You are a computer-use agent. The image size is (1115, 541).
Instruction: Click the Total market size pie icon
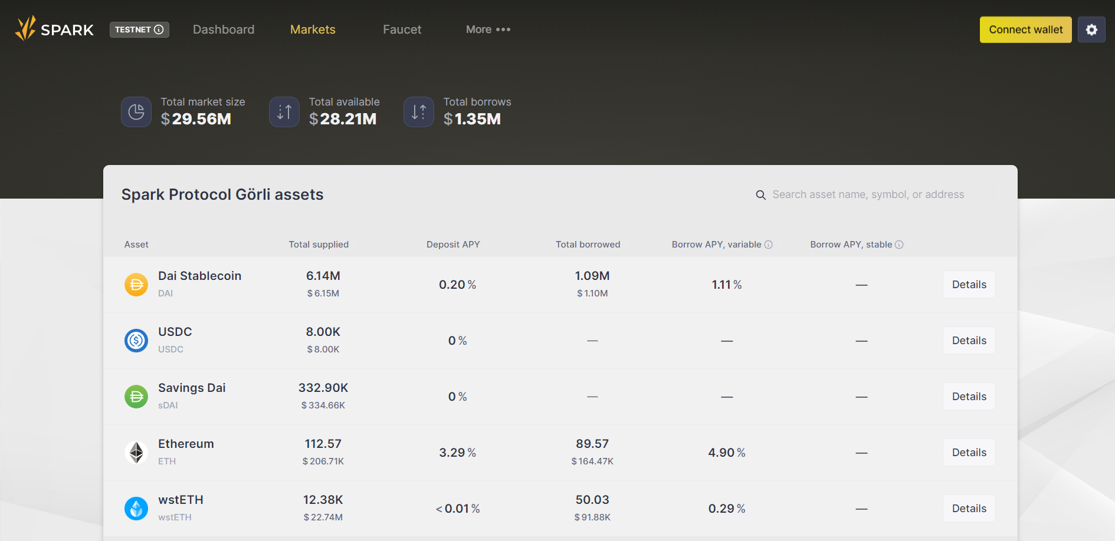pyautogui.click(x=136, y=112)
